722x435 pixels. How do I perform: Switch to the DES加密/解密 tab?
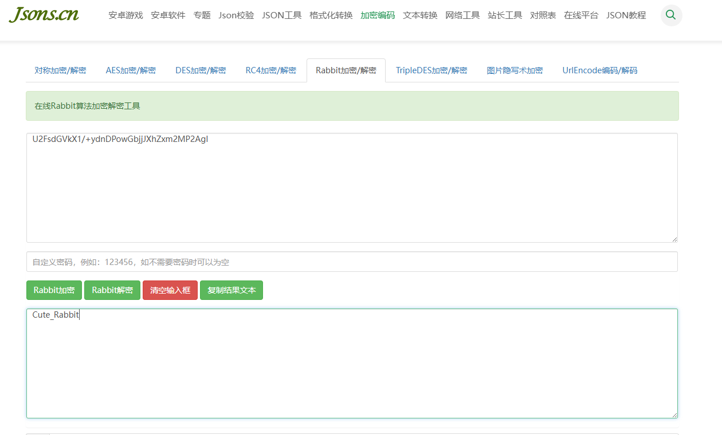pyautogui.click(x=201, y=70)
